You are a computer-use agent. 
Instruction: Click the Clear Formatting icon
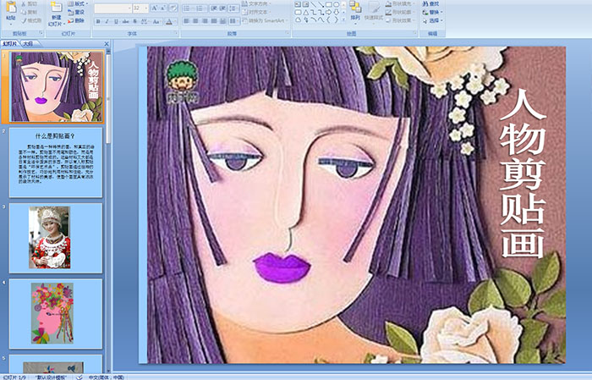pos(173,8)
